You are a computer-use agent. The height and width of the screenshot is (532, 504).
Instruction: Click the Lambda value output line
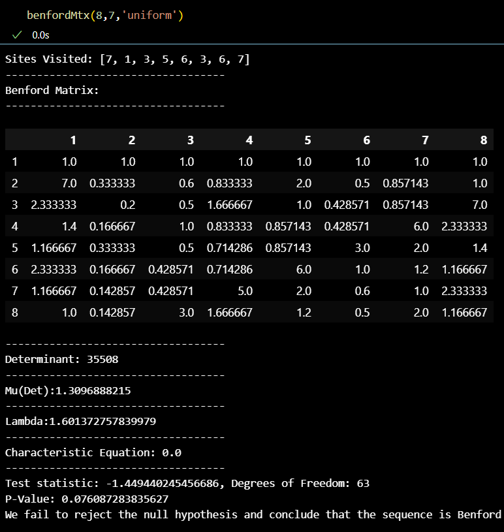(x=80, y=421)
